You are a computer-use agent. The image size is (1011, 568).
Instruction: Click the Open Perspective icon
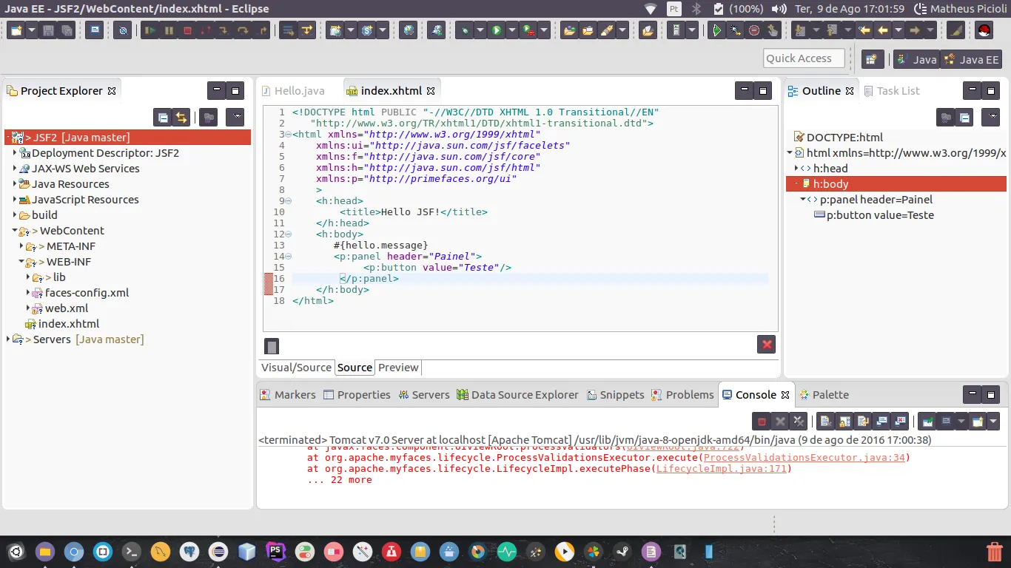(x=871, y=59)
